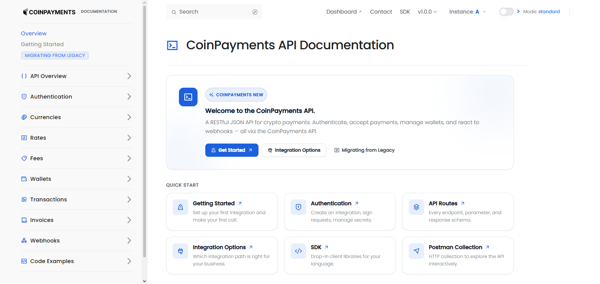
Task: Open the Postman Collection quick start card
Action: point(458,256)
